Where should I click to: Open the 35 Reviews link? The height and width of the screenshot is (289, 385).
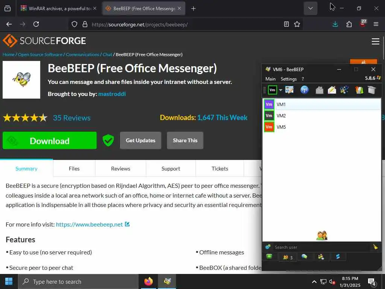coord(72,118)
